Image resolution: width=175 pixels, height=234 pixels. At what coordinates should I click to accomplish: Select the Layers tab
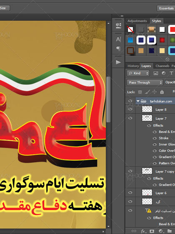pyautogui.click(x=146, y=66)
